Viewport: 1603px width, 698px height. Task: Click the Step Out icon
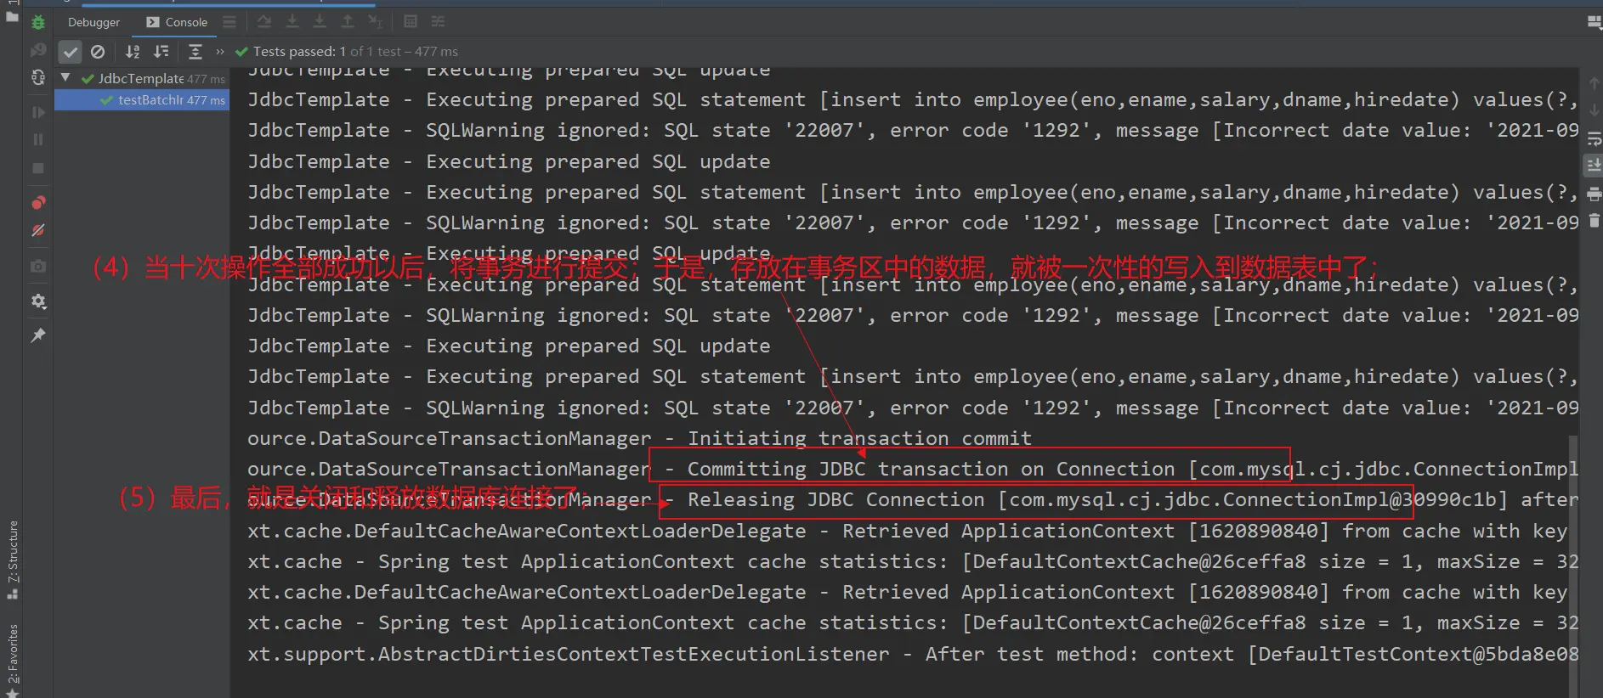pos(348,21)
